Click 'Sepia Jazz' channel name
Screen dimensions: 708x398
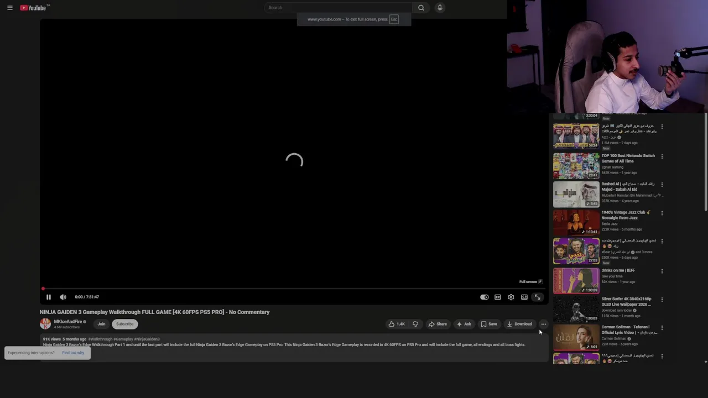click(610, 224)
